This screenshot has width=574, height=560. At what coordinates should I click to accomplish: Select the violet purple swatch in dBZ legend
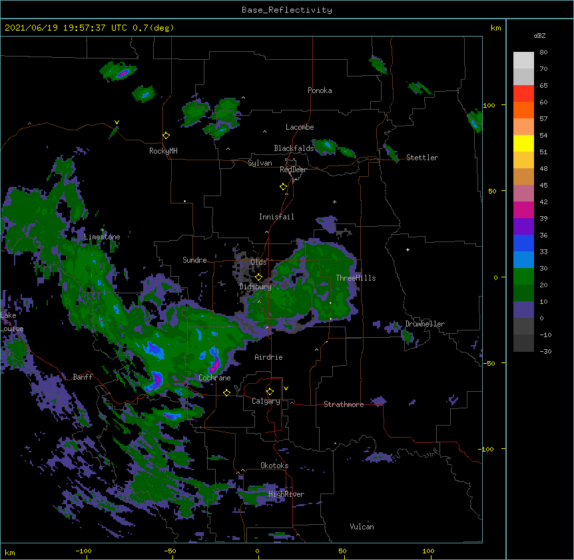pyautogui.click(x=523, y=227)
